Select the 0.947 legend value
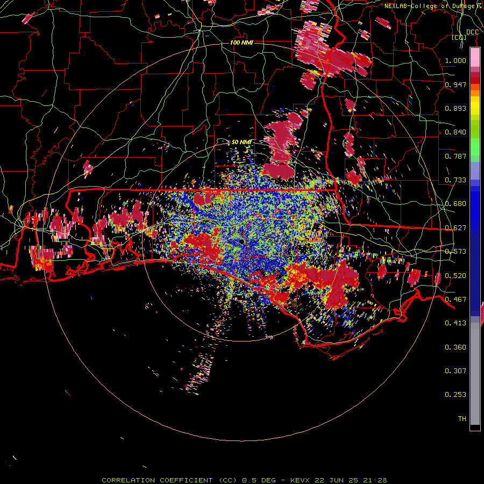Viewport: 484px width, 484px height. pos(455,84)
